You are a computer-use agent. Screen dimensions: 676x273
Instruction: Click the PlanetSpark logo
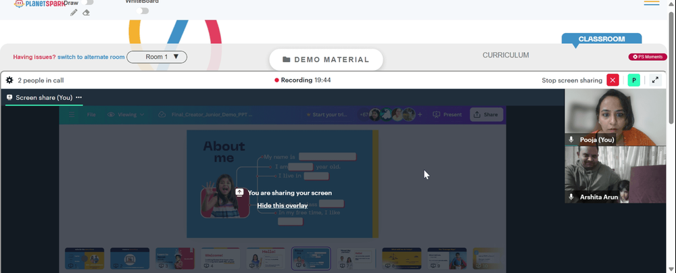coord(39,3)
